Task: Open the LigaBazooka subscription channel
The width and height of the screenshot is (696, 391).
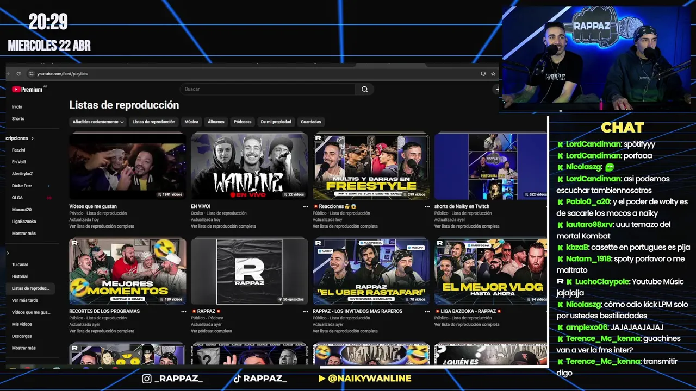Action: [24, 222]
